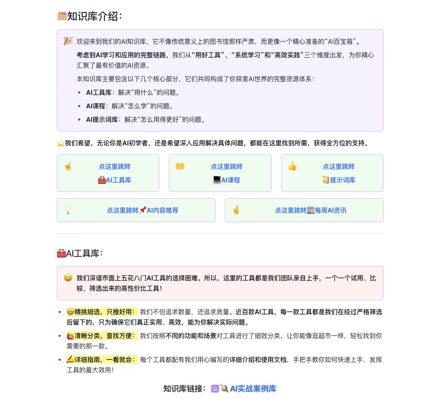431x399 pixels.
Task: Click the writing-hand emoji before 详细指南
Action: (71, 360)
